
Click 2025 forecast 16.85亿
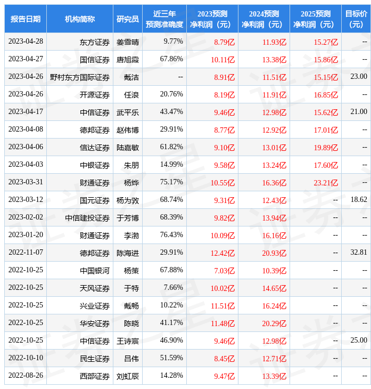[x=326, y=95]
